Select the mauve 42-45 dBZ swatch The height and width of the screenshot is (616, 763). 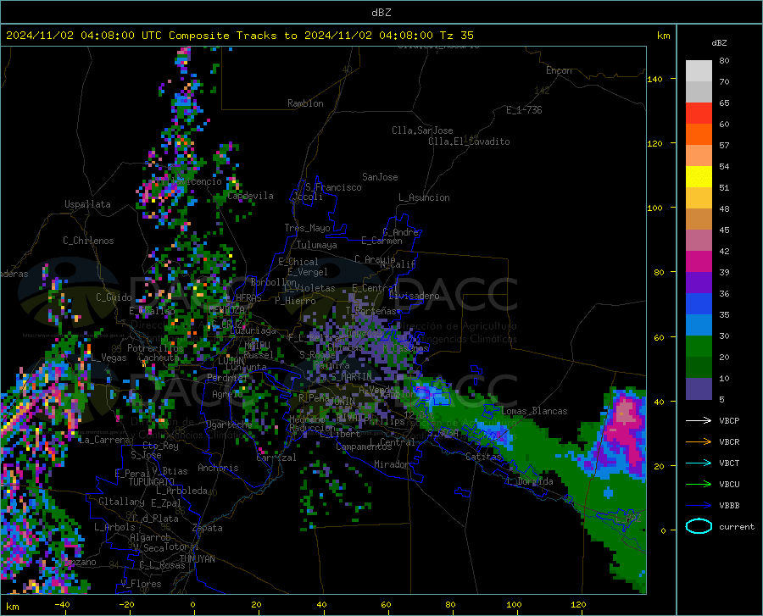click(699, 241)
